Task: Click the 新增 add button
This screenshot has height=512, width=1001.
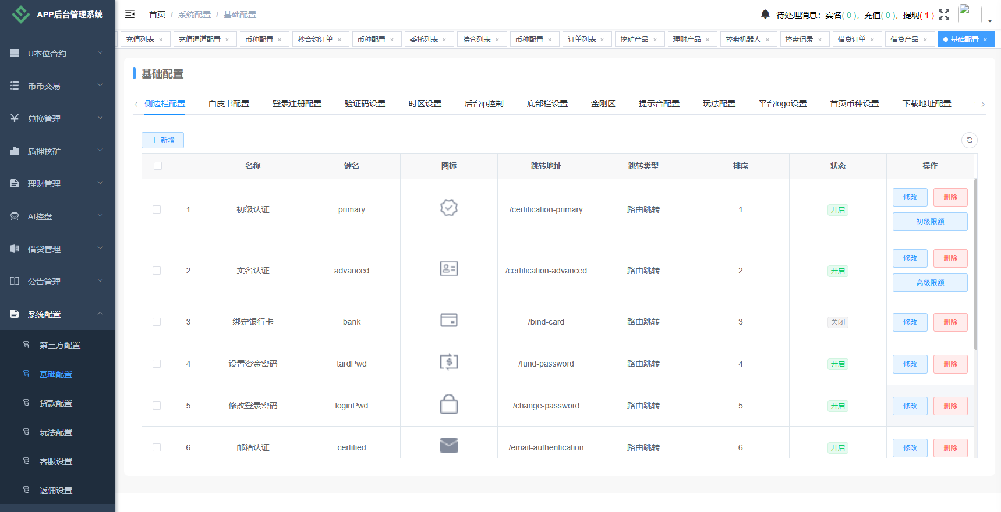Action: coord(162,140)
